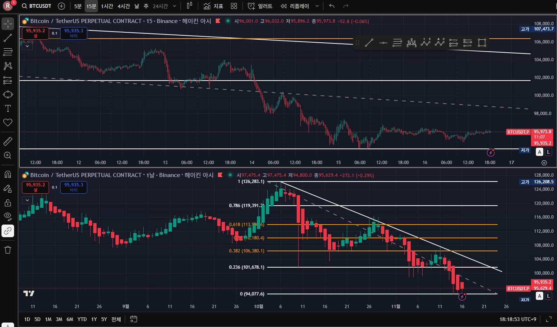The image size is (557, 327).
Task: Toggle the drawing sync link button
Action: pos(8,231)
